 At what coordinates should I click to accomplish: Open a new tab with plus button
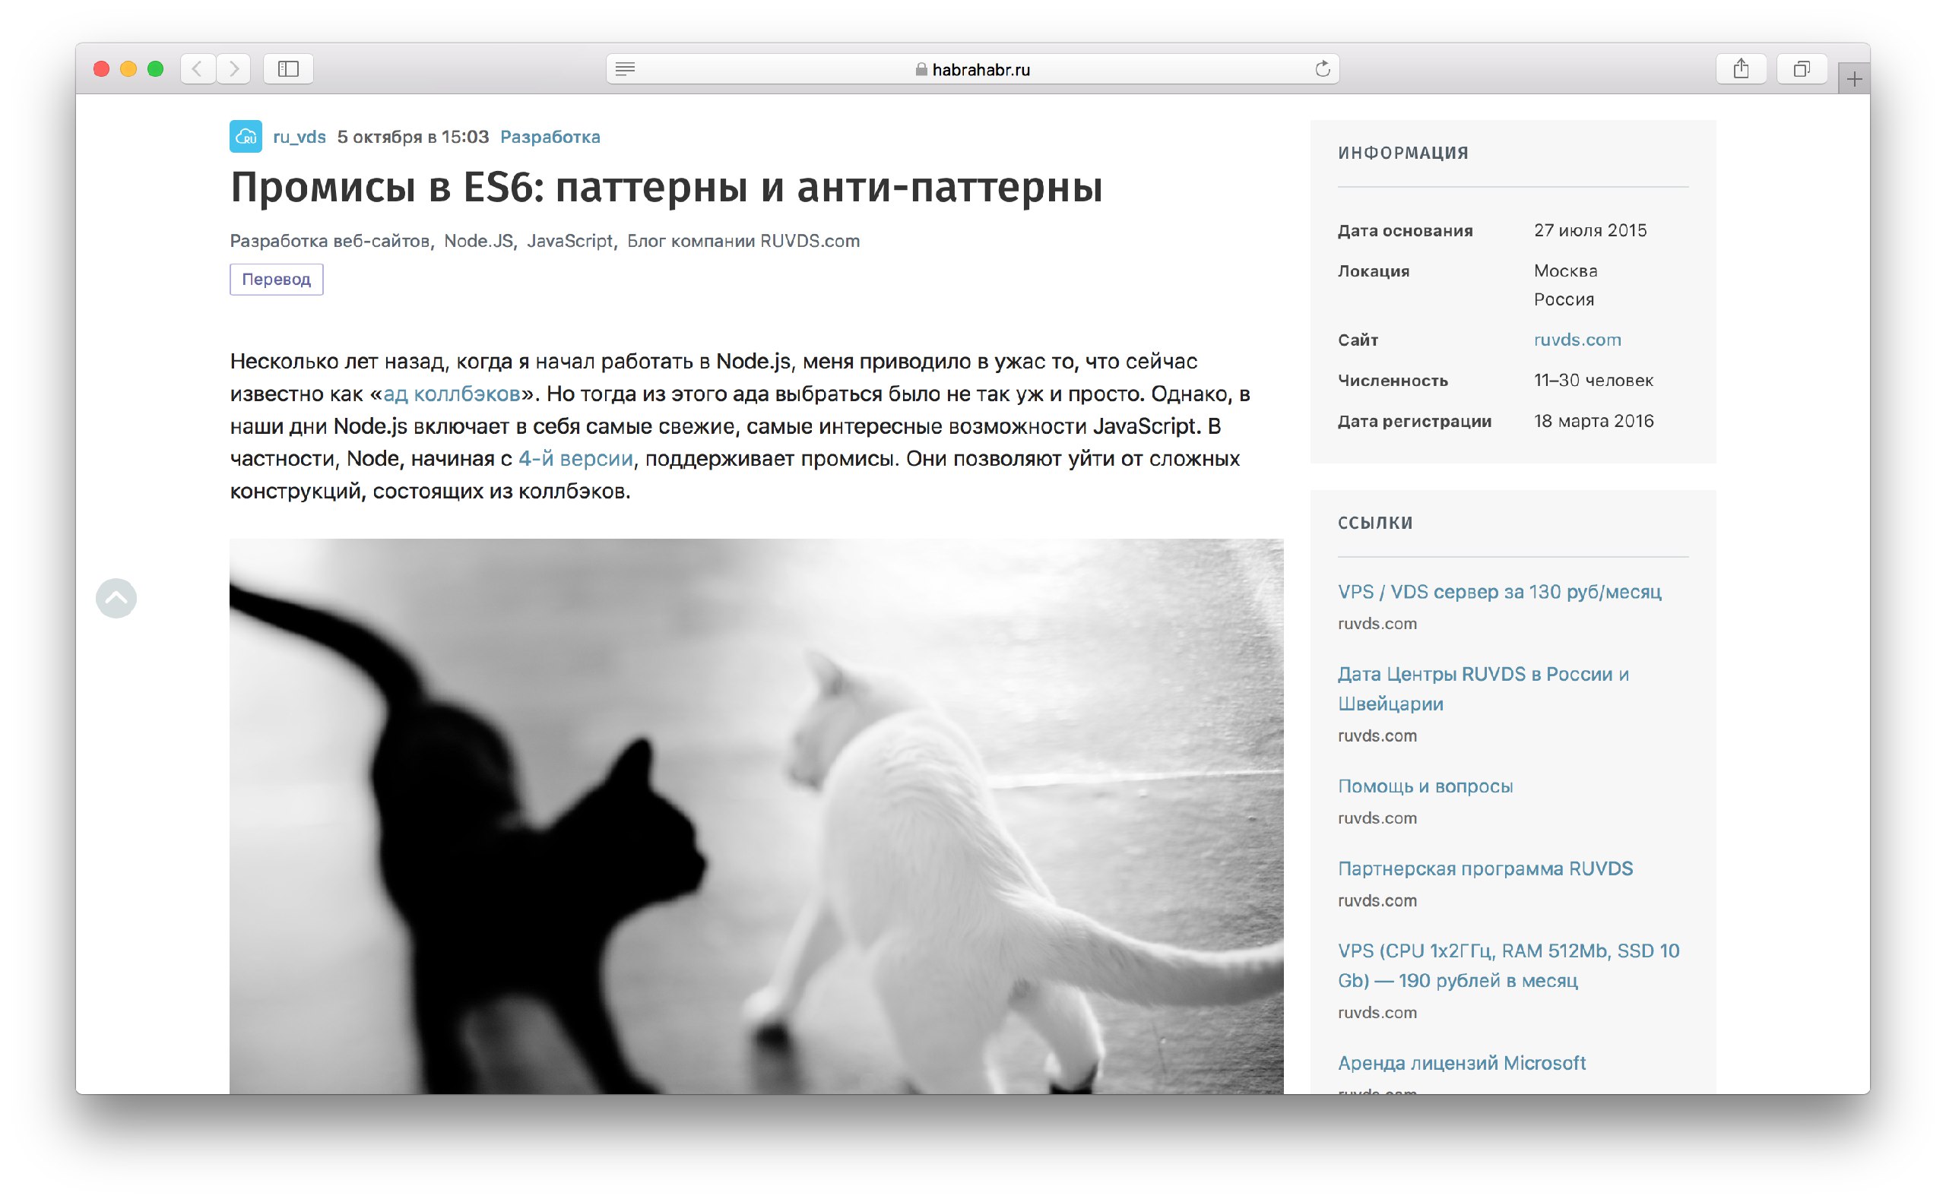point(1855,79)
